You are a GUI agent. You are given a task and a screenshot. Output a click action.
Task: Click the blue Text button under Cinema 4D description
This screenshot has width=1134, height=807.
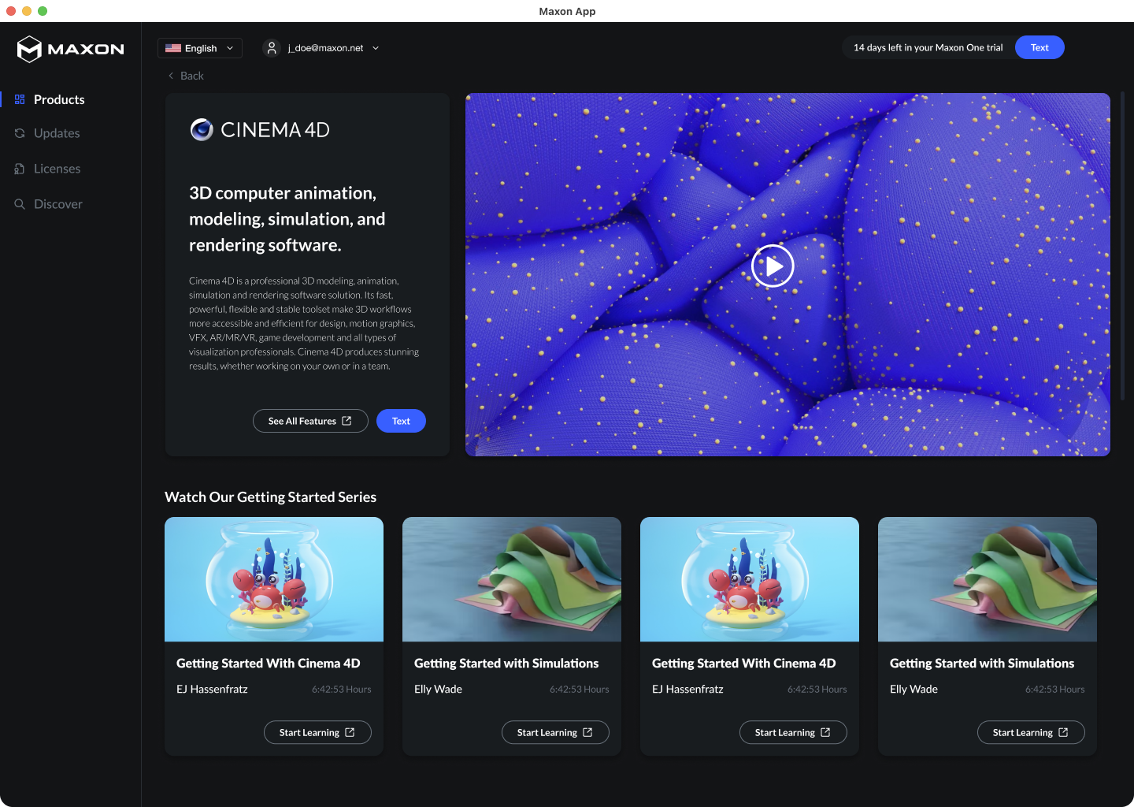(x=401, y=421)
